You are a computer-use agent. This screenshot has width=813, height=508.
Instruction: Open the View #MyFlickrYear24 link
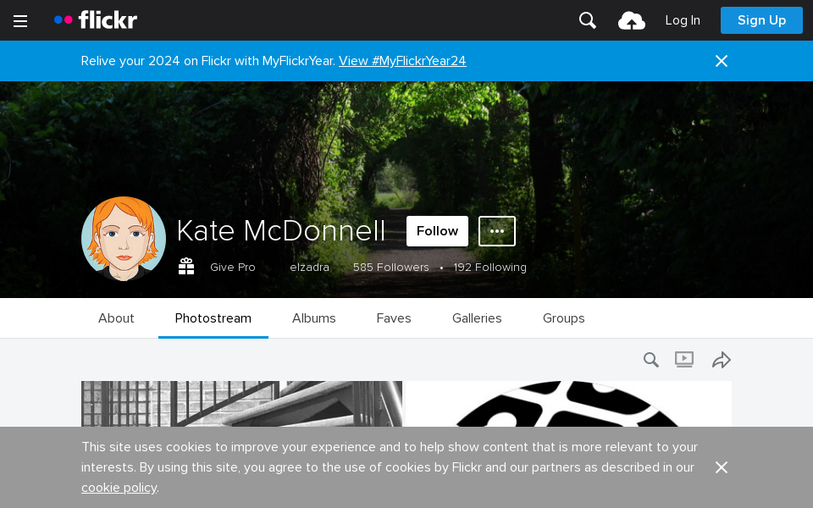402,61
